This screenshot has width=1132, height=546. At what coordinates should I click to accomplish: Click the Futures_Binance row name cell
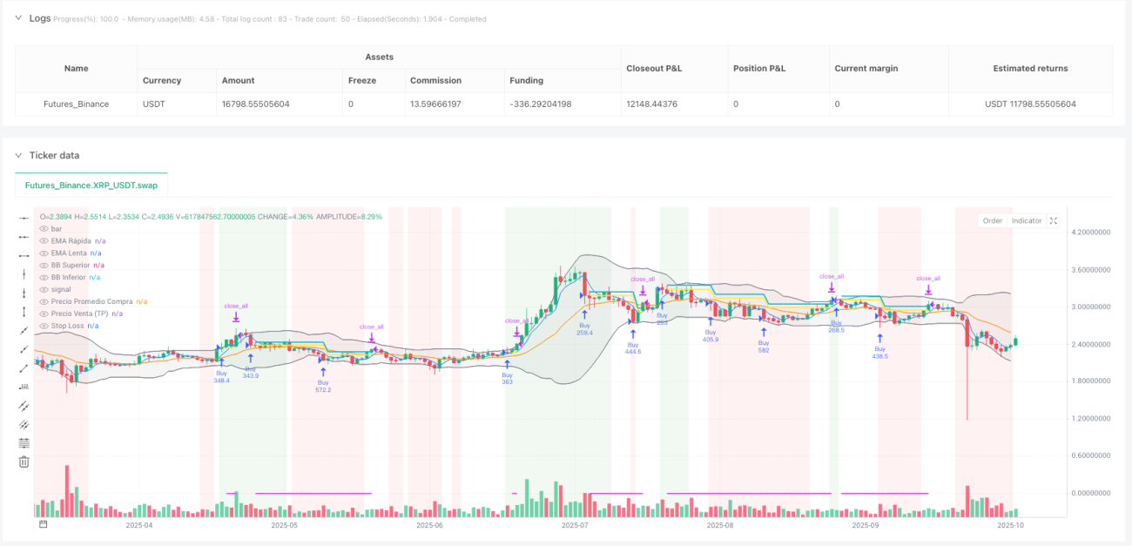point(77,104)
